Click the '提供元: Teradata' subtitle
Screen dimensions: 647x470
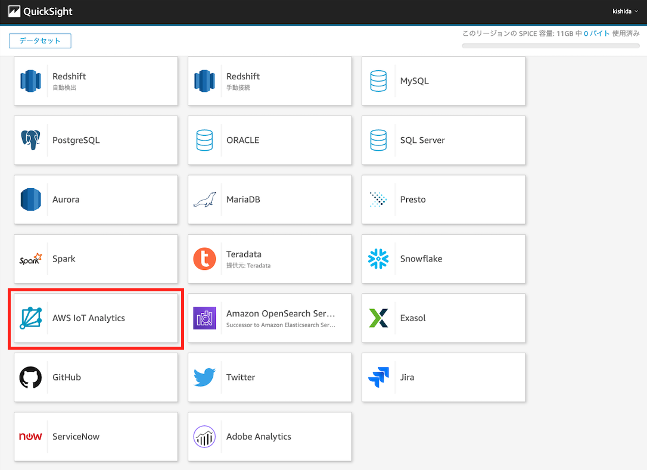[248, 266]
